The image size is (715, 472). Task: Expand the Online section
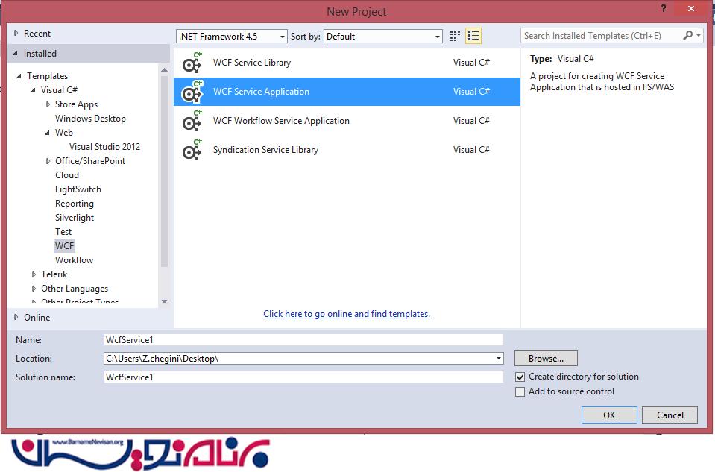pos(16,317)
